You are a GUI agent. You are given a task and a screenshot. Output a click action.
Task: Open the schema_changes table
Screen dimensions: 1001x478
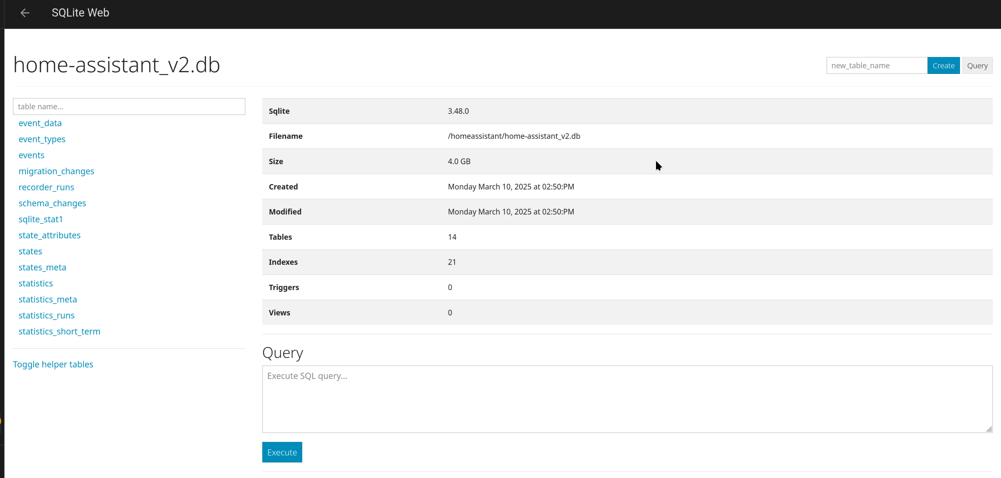click(52, 203)
